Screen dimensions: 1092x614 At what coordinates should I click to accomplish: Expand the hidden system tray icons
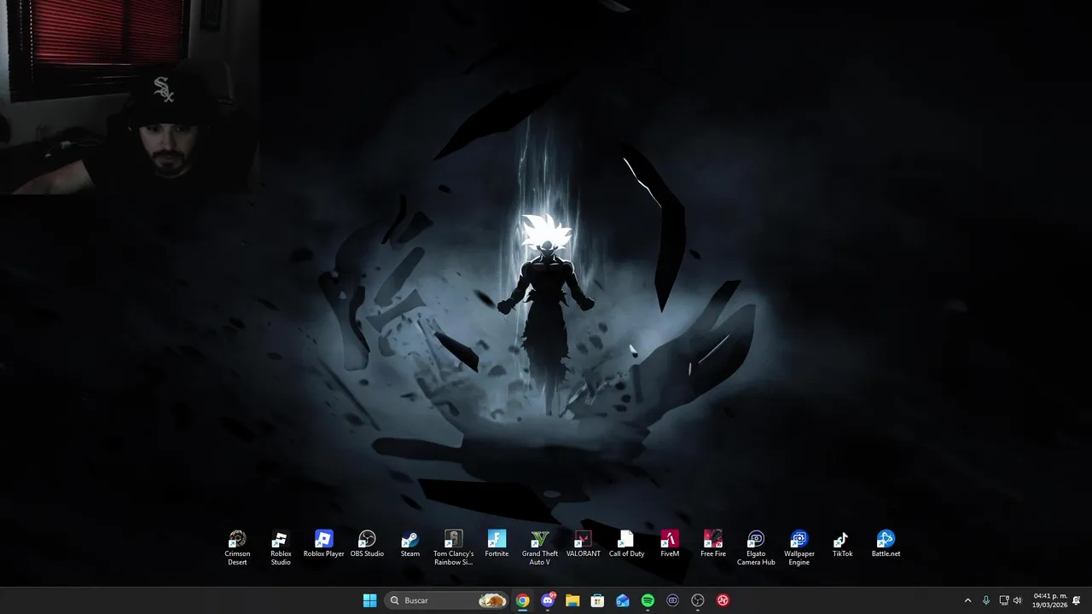pyautogui.click(x=967, y=600)
